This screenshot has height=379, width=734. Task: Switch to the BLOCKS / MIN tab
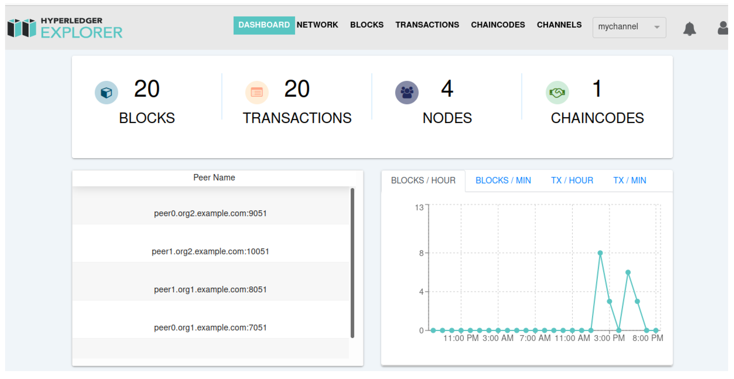pyautogui.click(x=503, y=180)
